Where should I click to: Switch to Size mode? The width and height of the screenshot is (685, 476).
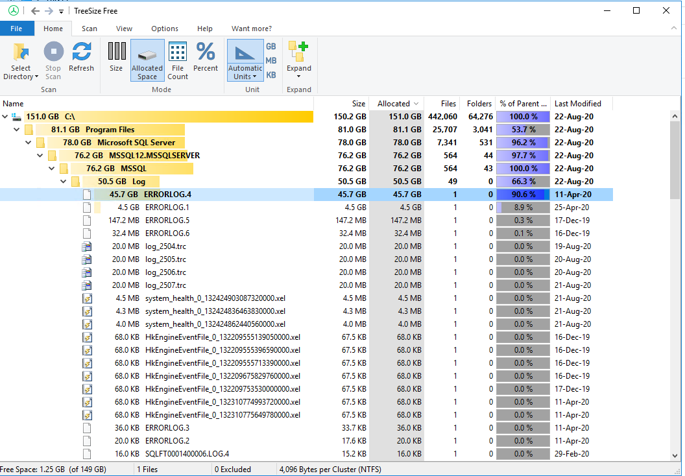(x=116, y=56)
